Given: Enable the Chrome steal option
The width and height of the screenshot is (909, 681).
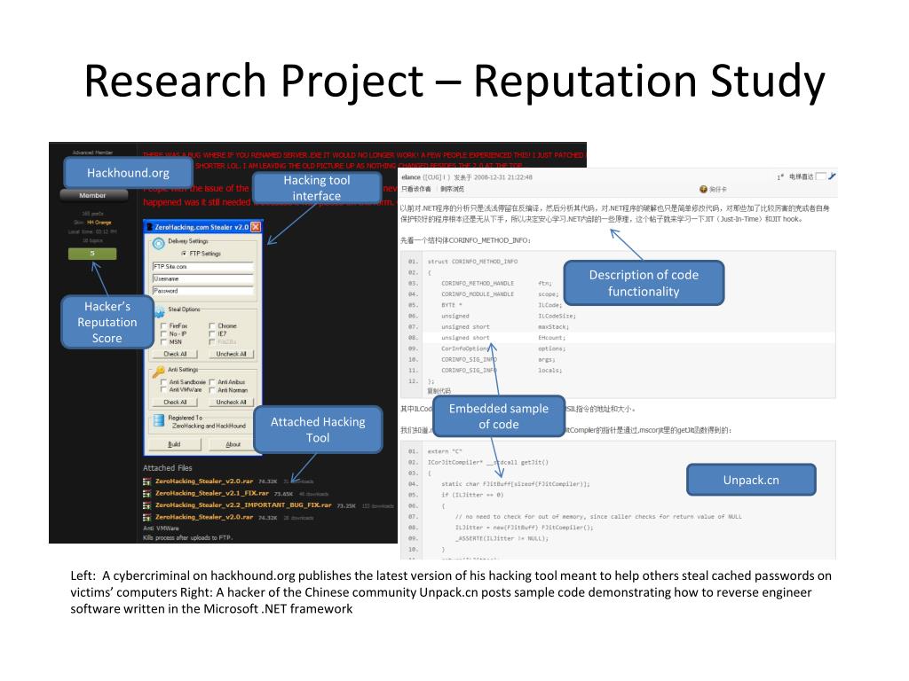Looking at the screenshot, I should coord(212,326).
